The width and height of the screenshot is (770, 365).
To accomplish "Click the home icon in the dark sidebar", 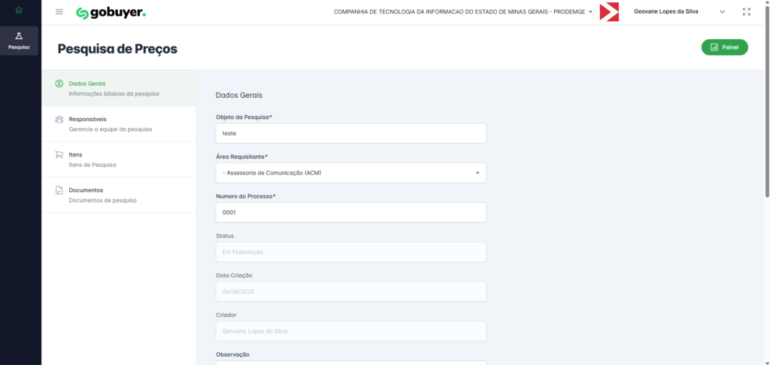I will pyautogui.click(x=19, y=10).
